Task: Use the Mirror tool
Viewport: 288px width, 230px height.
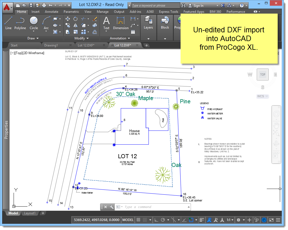Action: click(75, 25)
